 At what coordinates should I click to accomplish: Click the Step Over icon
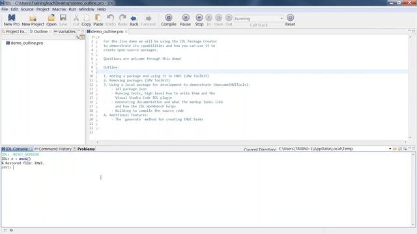(x=219, y=18)
